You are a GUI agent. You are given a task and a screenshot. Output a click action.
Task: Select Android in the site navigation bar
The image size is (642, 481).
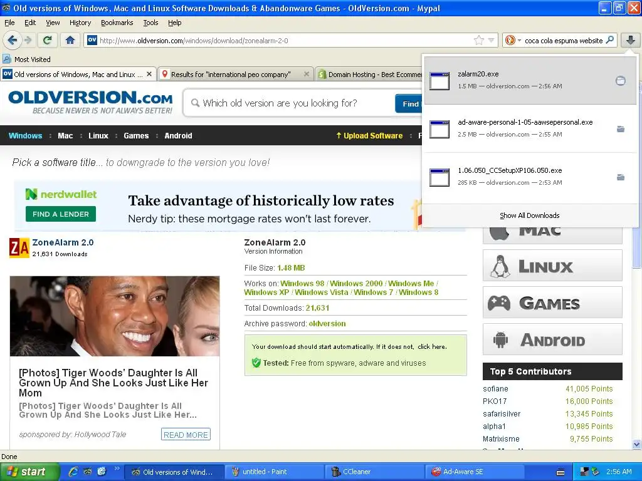coord(178,136)
